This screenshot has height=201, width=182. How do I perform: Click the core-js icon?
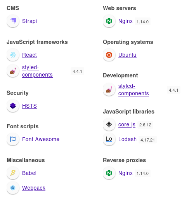(x=109, y=124)
